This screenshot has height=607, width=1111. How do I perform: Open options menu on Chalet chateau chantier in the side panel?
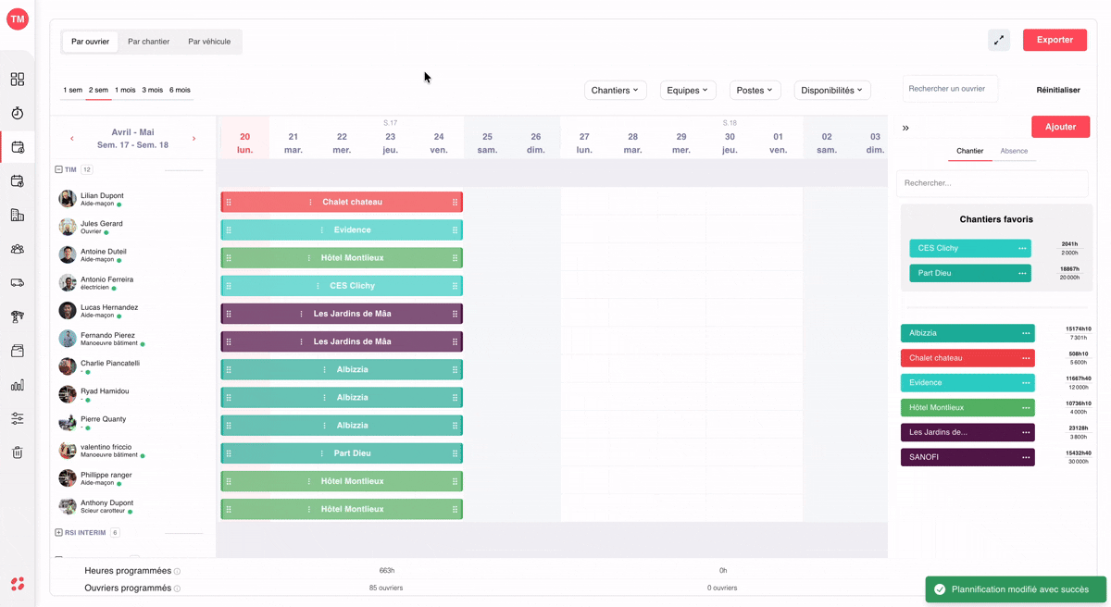tap(1026, 358)
